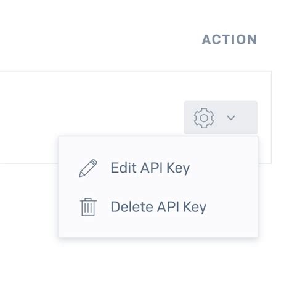Collapse the menu via chevron arrow
Screen dimensions: 292x302
pyautogui.click(x=231, y=118)
